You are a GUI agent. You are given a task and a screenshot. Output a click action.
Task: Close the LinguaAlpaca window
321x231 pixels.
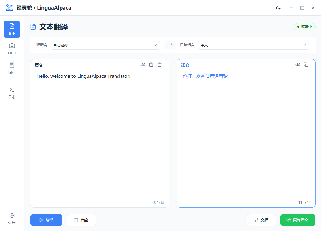[x=313, y=8]
